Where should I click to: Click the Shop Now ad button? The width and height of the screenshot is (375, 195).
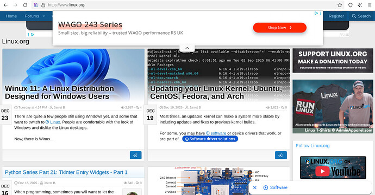(x=279, y=28)
